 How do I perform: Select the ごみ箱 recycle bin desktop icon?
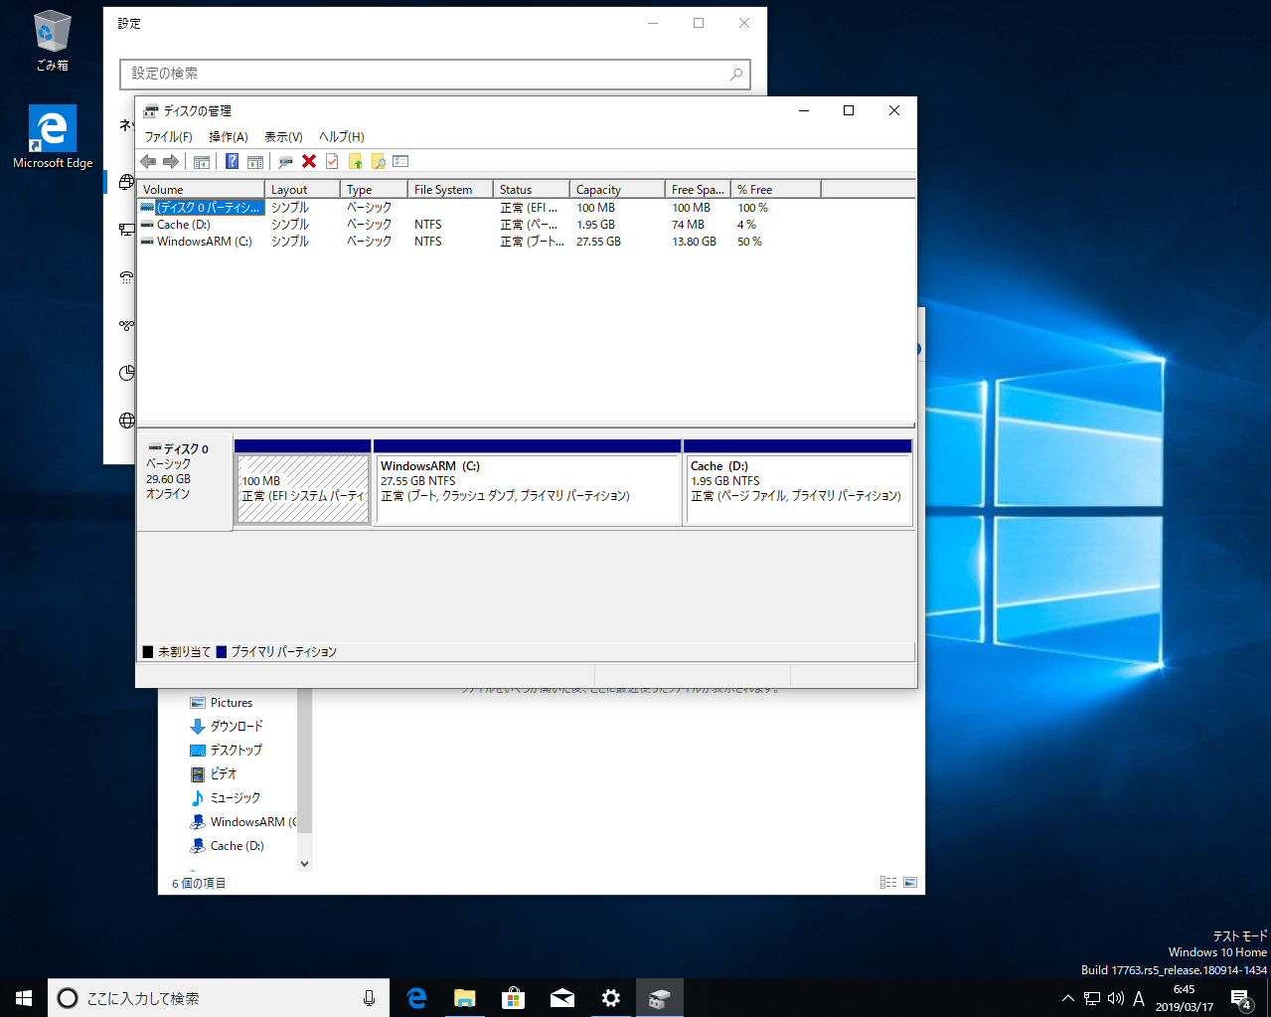click(52, 41)
